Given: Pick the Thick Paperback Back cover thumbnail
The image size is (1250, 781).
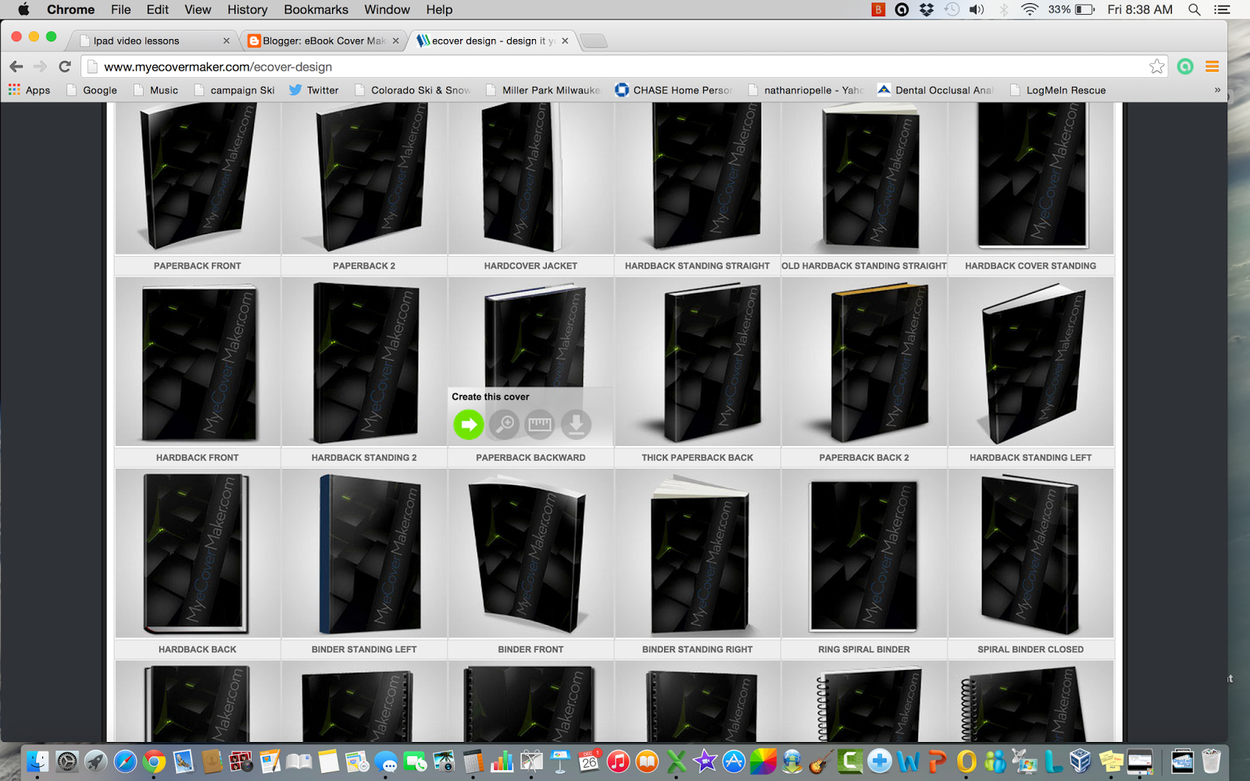Looking at the screenshot, I should tap(698, 362).
